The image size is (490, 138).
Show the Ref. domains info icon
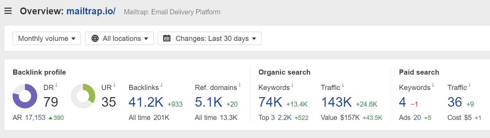click(240, 85)
